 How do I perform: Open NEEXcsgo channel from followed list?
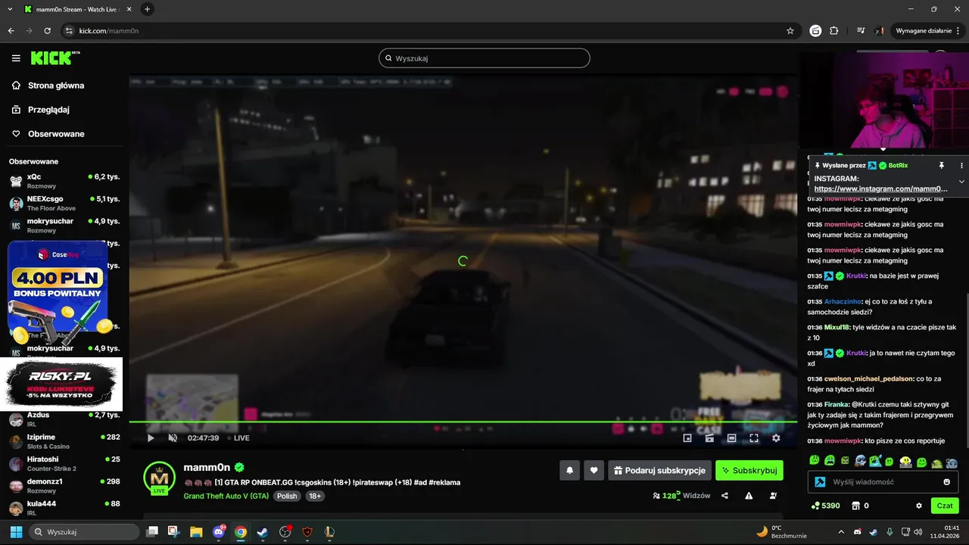pos(64,203)
